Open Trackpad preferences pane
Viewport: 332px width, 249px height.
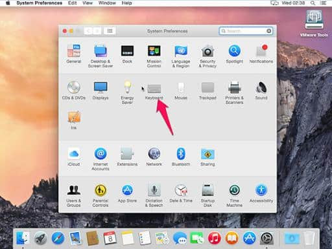point(207,91)
